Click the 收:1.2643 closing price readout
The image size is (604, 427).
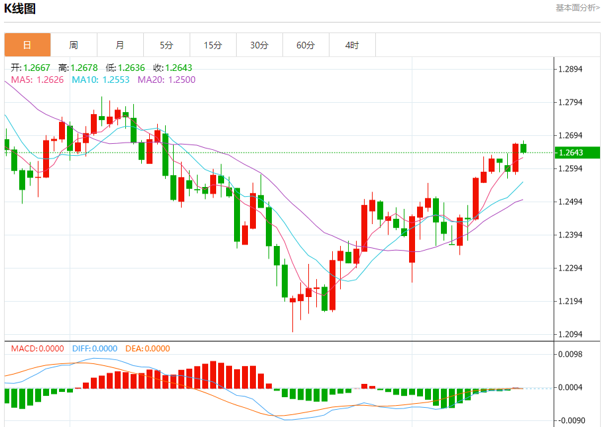click(x=172, y=68)
